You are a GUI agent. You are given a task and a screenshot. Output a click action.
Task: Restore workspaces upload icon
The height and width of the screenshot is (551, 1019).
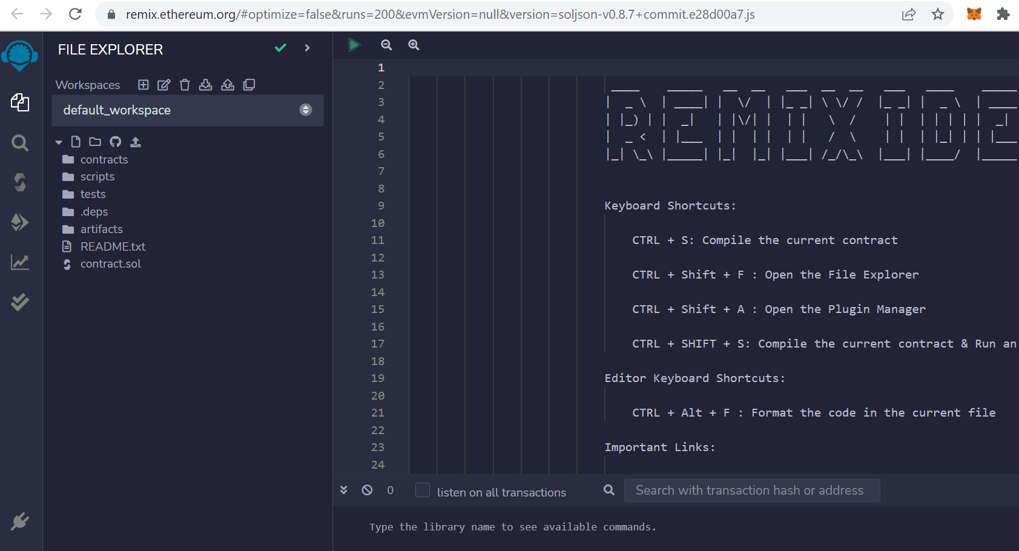coord(228,85)
